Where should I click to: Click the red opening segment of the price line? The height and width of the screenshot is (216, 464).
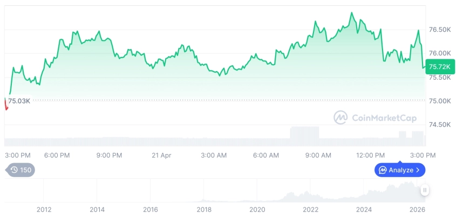tap(6, 104)
